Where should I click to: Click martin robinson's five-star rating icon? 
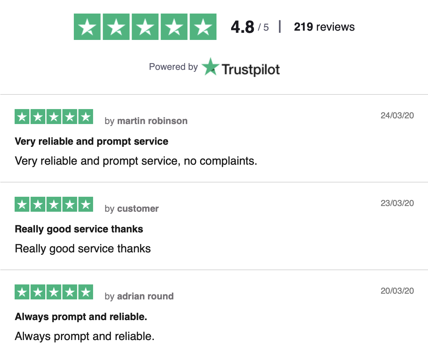54,117
